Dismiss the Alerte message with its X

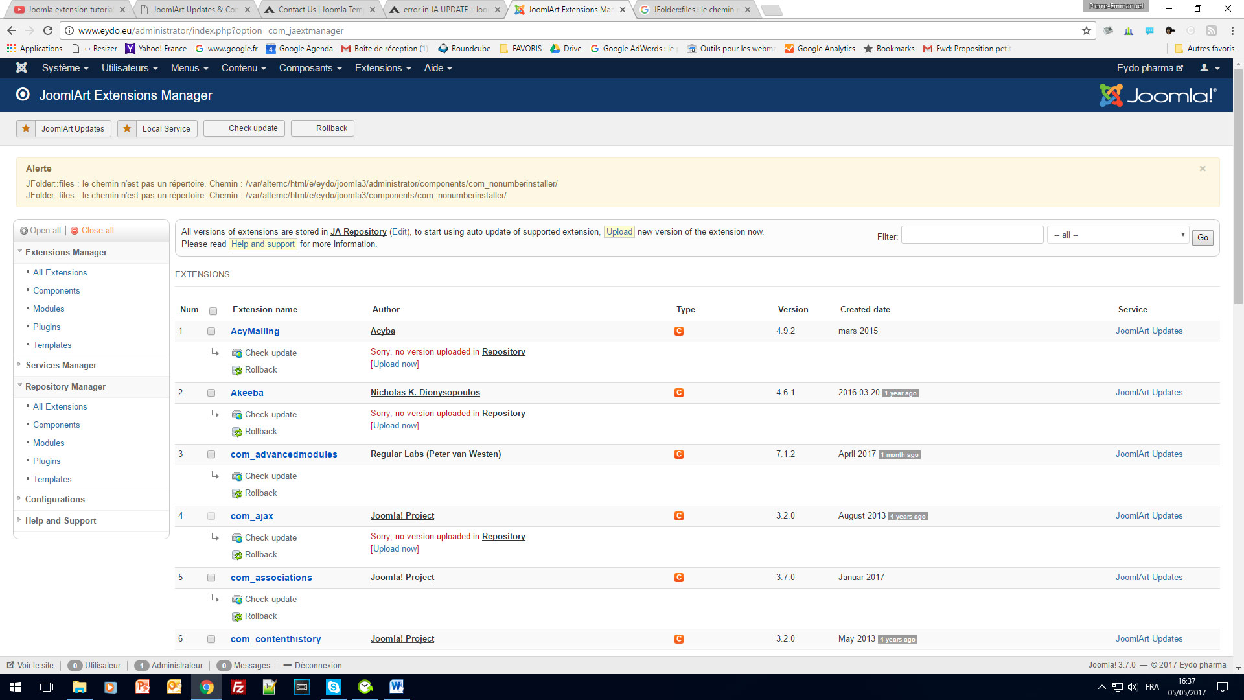coord(1203,169)
